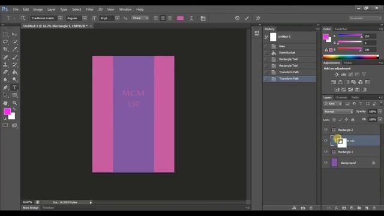384x216 pixels.
Task: Select the first Transform Path history state
Action: [x=289, y=72]
